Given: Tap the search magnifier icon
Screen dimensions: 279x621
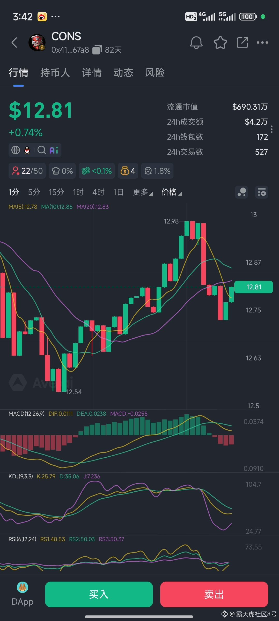Looking at the screenshot, I should pos(42,150).
